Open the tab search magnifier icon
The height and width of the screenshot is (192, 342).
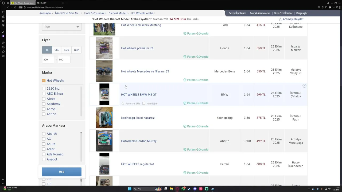tap(328, 3)
